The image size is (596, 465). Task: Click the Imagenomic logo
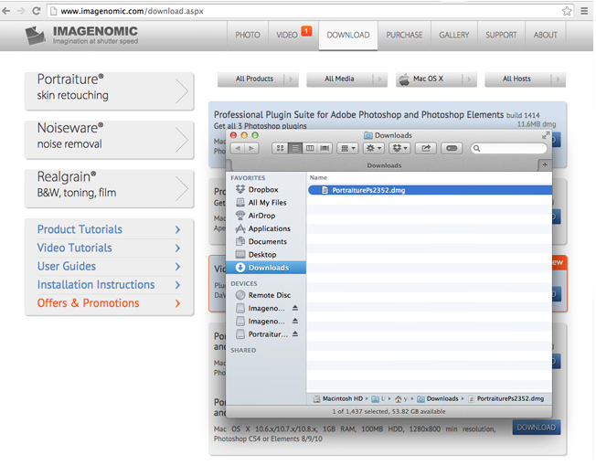[81, 36]
